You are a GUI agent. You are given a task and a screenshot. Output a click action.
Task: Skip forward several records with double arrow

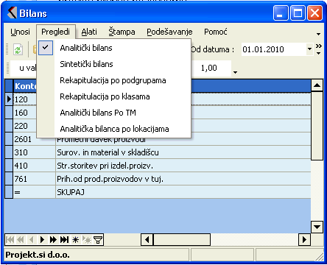[53, 239]
